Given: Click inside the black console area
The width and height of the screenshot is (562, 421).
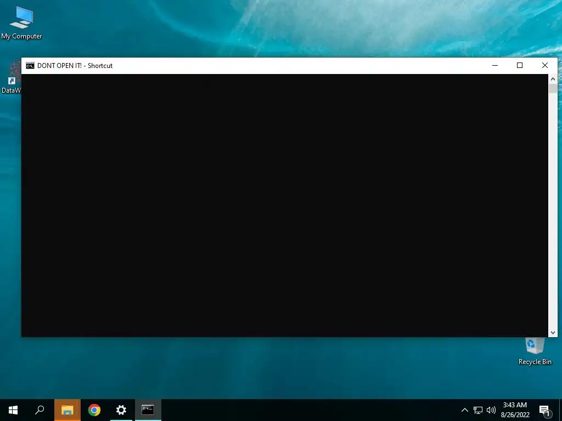Looking at the screenshot, I should [x=285, y=206].
